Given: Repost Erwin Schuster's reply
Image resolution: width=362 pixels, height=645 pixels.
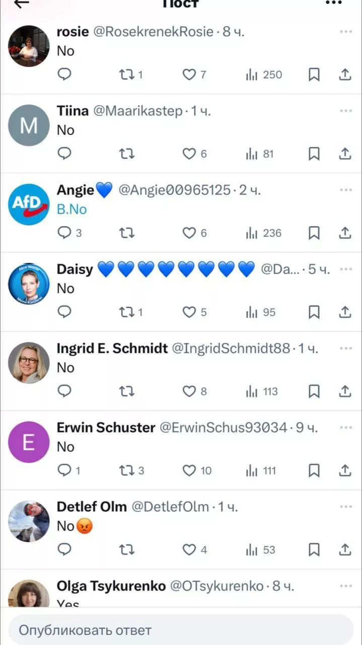Looking at the screenshot, I should tap(127, 471).
